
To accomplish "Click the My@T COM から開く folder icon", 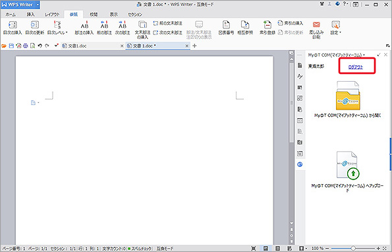I will coord(348,96).
